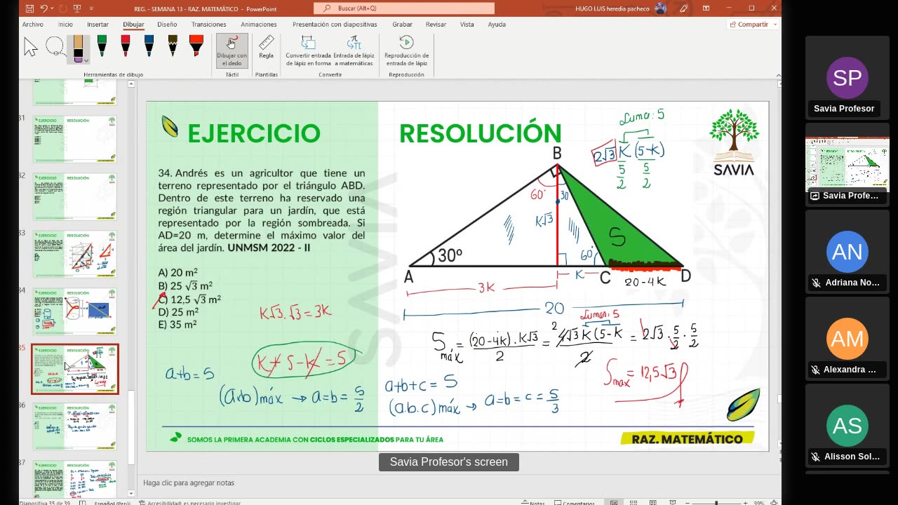
Task: Click Reproducción de entrada de lápiz
Action: click(406, 50)
